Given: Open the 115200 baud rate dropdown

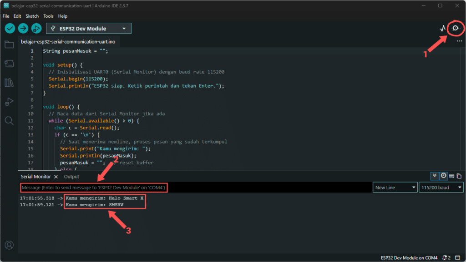Looking at the screenshot, I should click(441, 188).
